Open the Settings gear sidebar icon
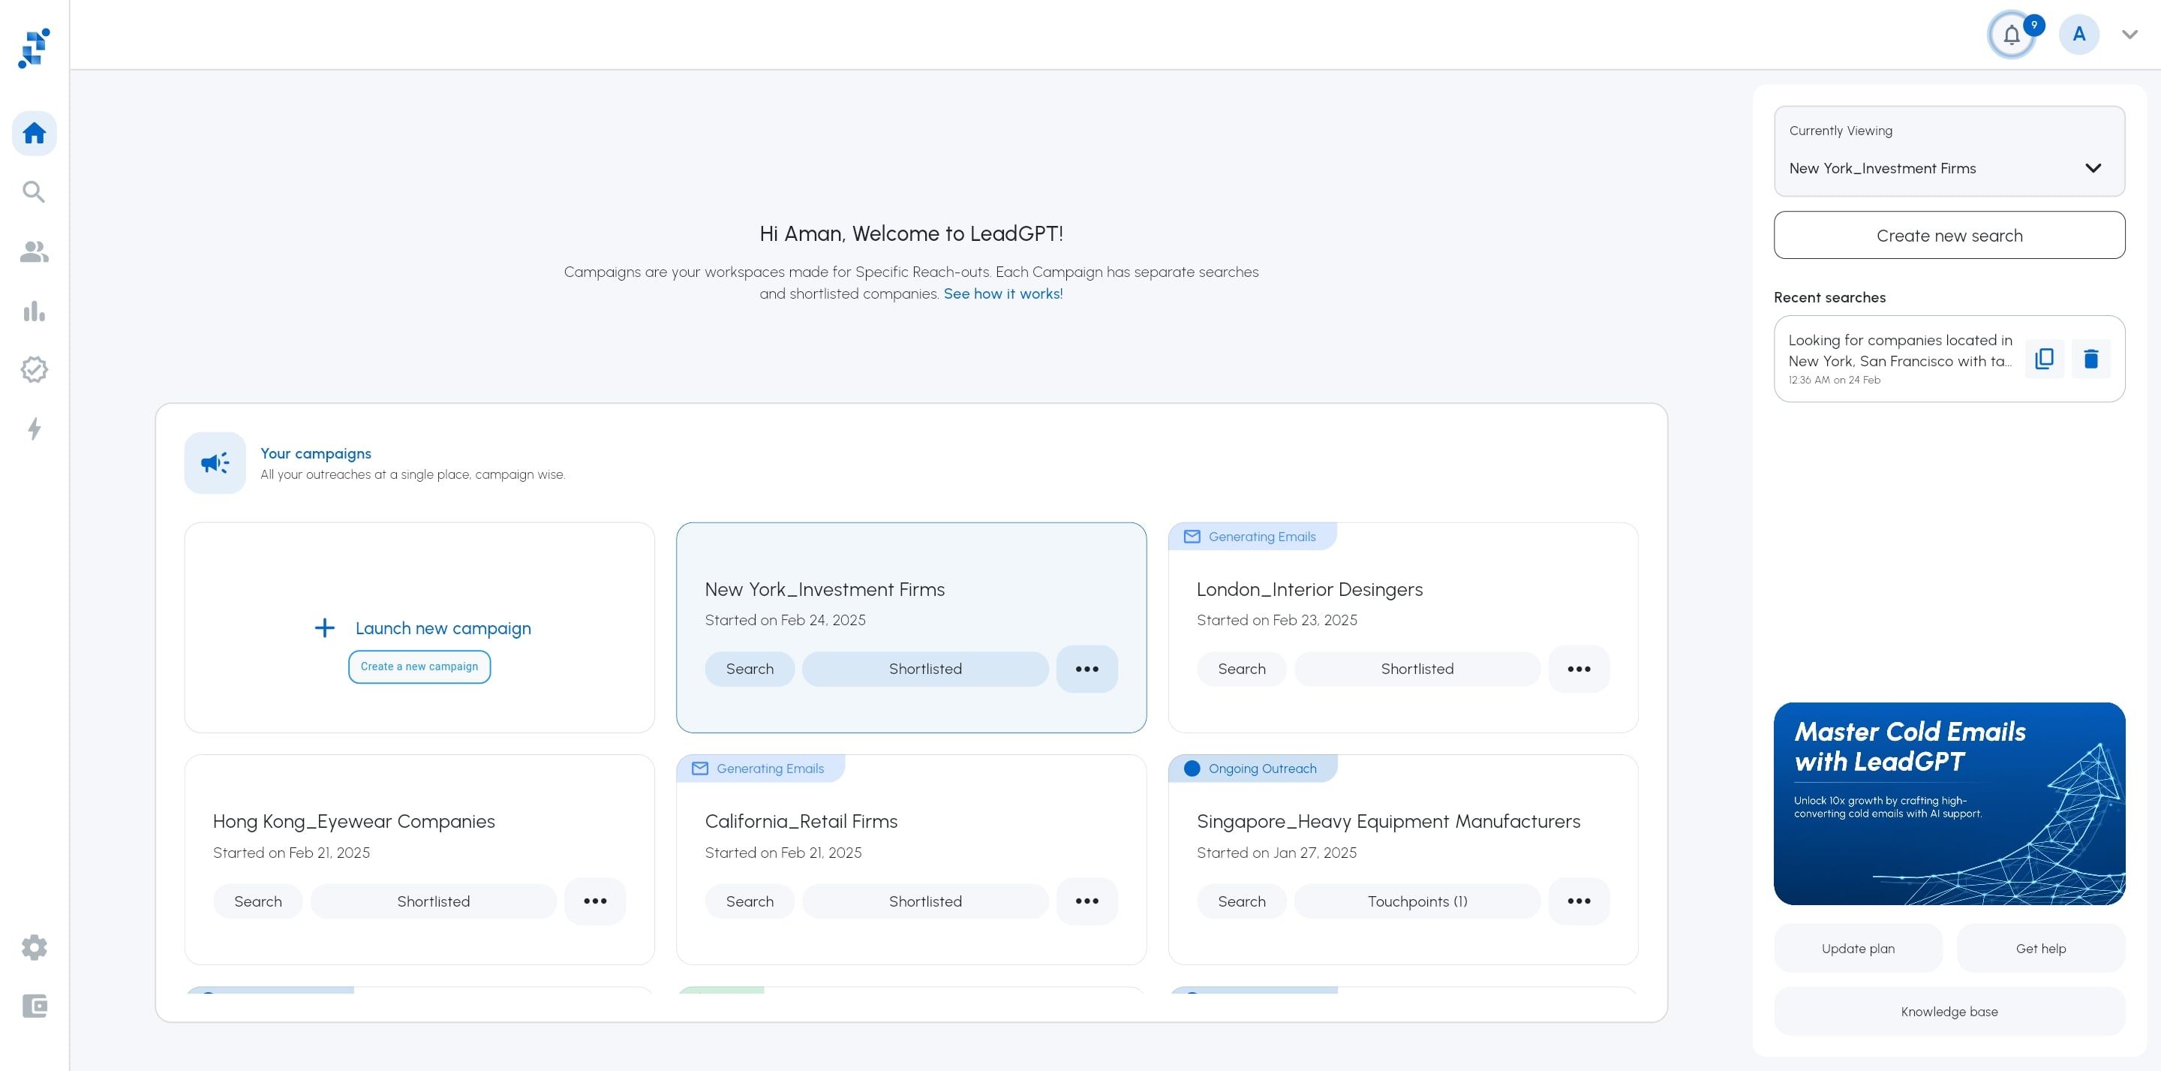 35,946
